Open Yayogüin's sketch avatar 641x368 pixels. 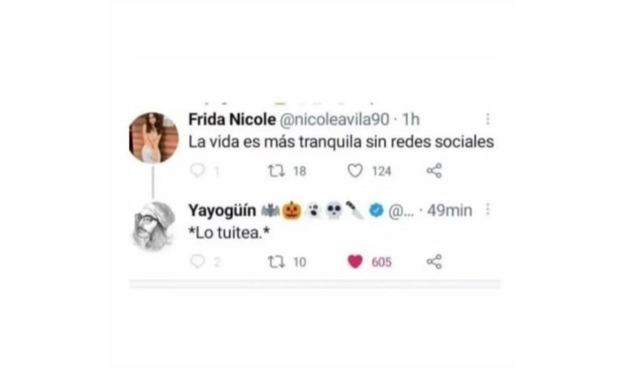tap(153, 226)
